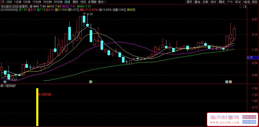Switch to 月线 monthly chart
259x127 pixels.
(x=83, y=2)
